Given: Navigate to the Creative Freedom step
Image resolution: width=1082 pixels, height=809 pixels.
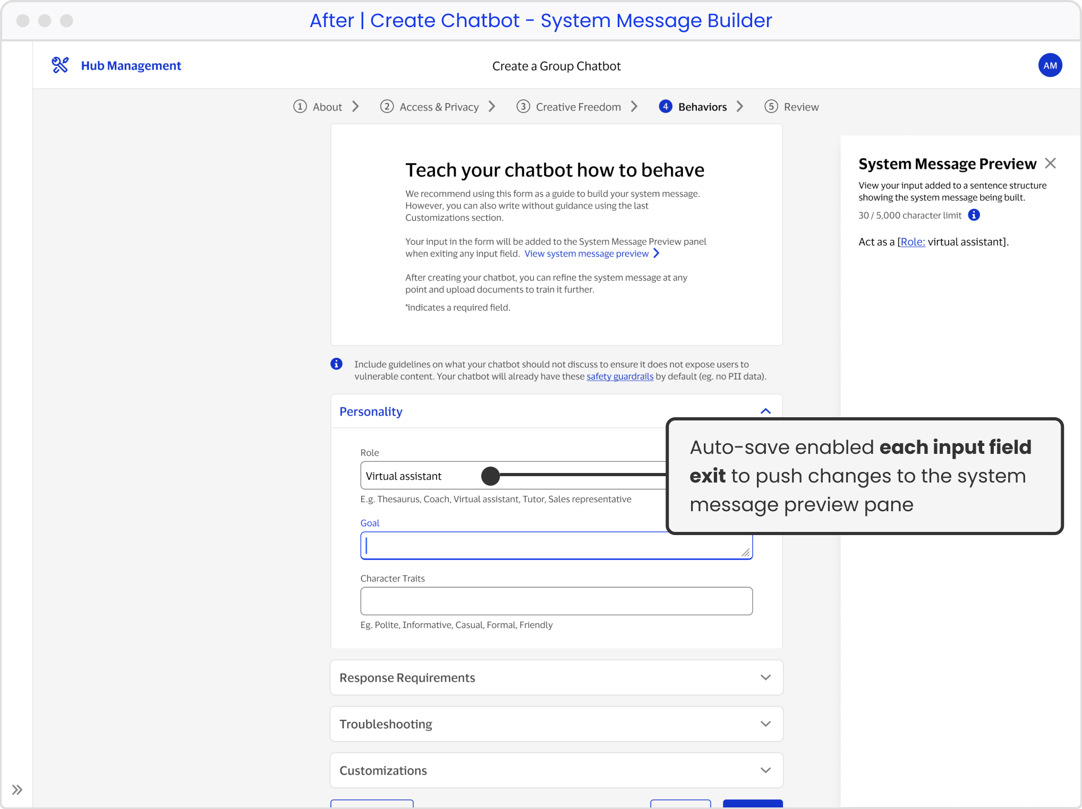Looking at the screenshot, I should click(578, 106).
